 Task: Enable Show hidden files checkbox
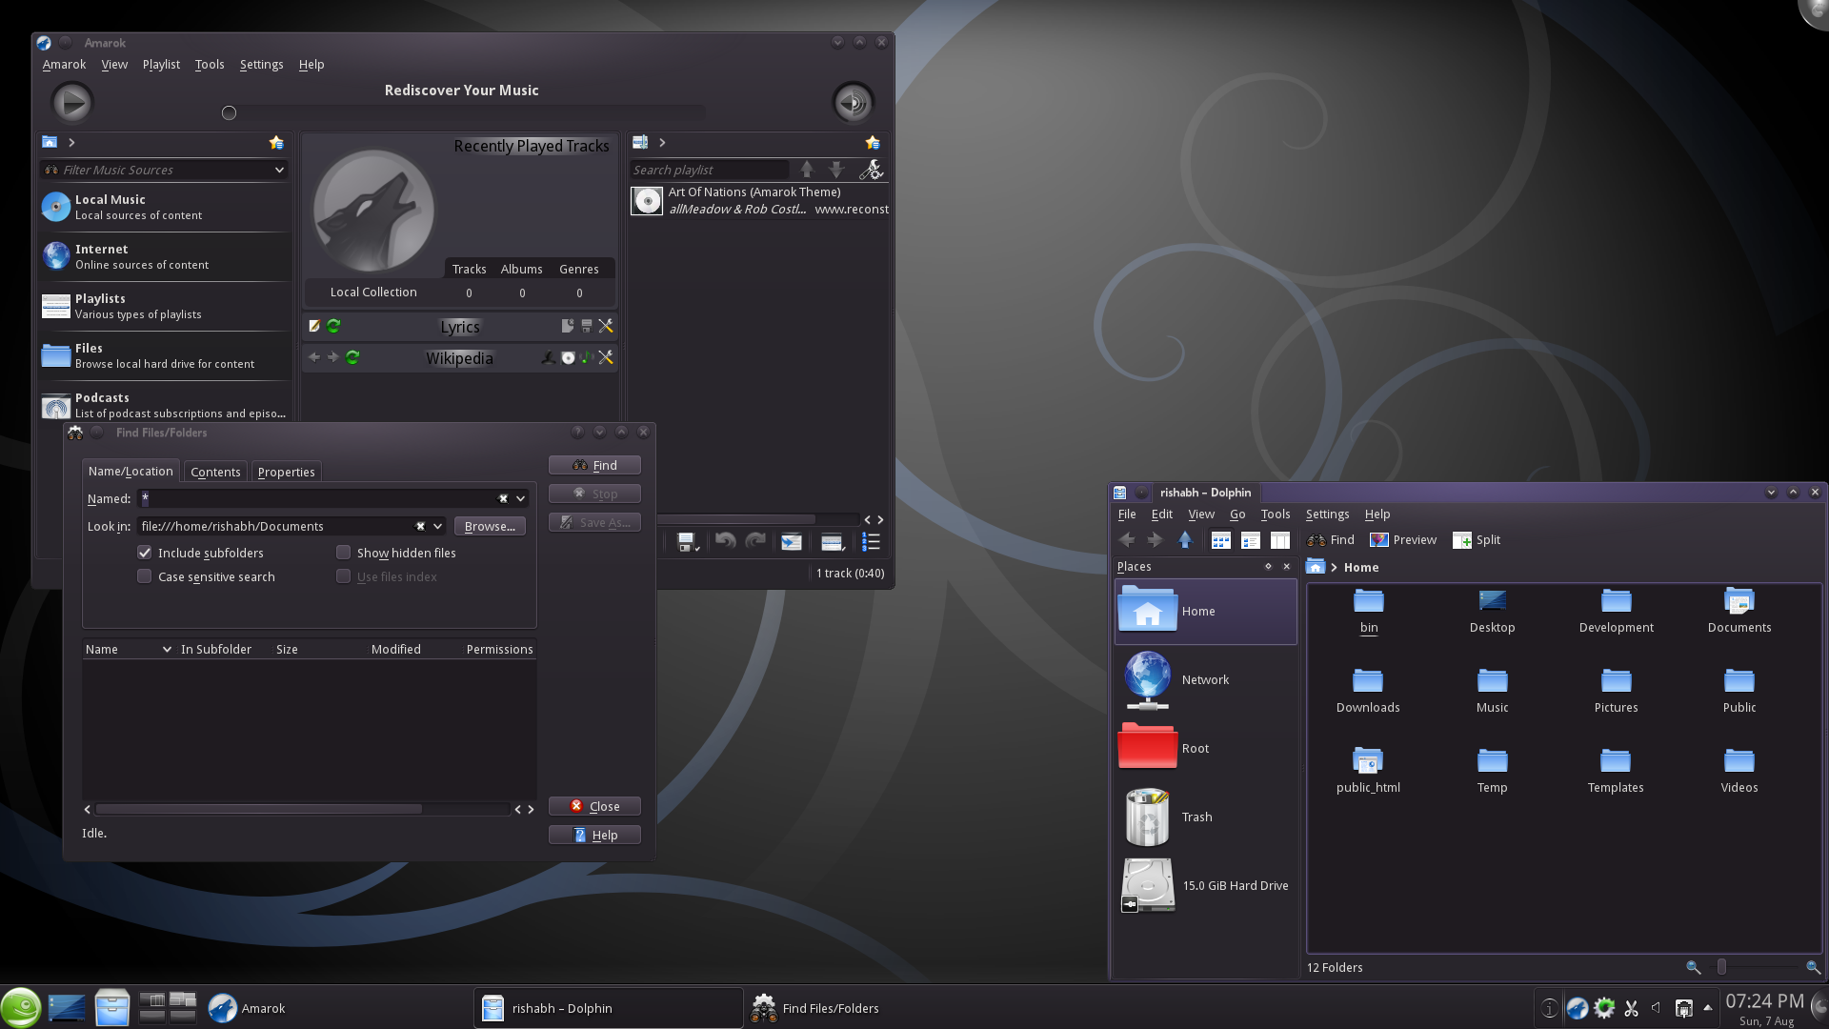[x=344, y=553]
